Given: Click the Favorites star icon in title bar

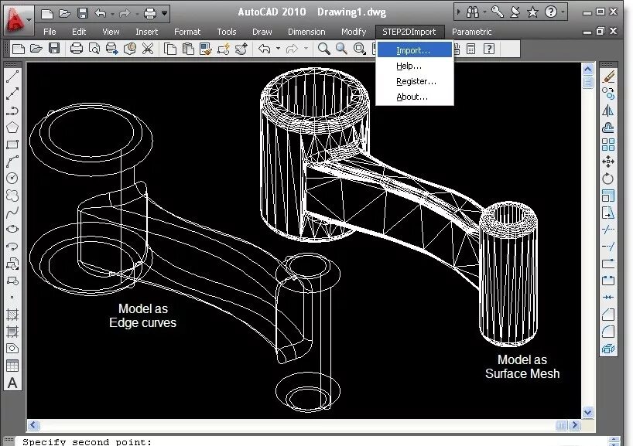Looking at the screenshot, I should pyautogui.click(x=532, y=12).
